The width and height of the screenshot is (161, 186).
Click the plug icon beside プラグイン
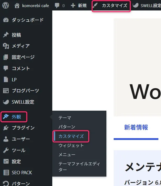click(6, 128)
